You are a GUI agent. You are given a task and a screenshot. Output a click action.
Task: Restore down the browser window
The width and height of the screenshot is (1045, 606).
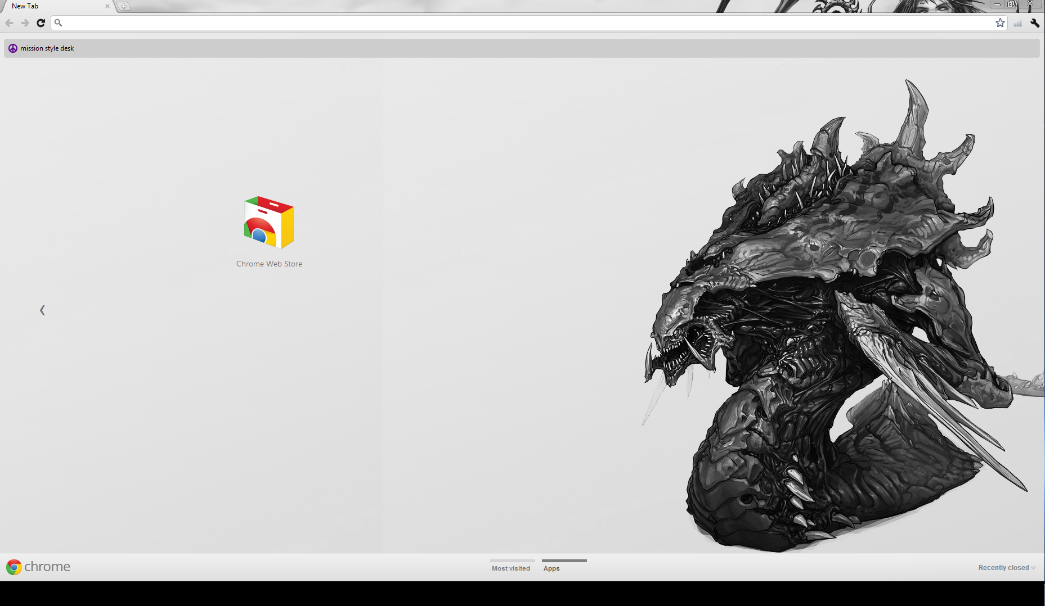[x=1011, y=4]
